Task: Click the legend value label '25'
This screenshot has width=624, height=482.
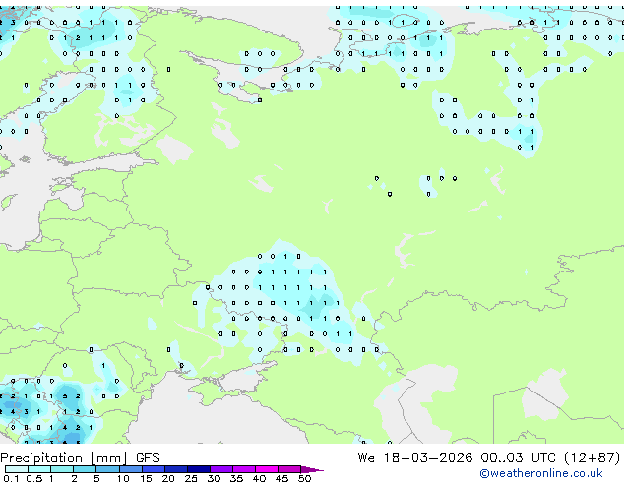Action: coord(191,478)
